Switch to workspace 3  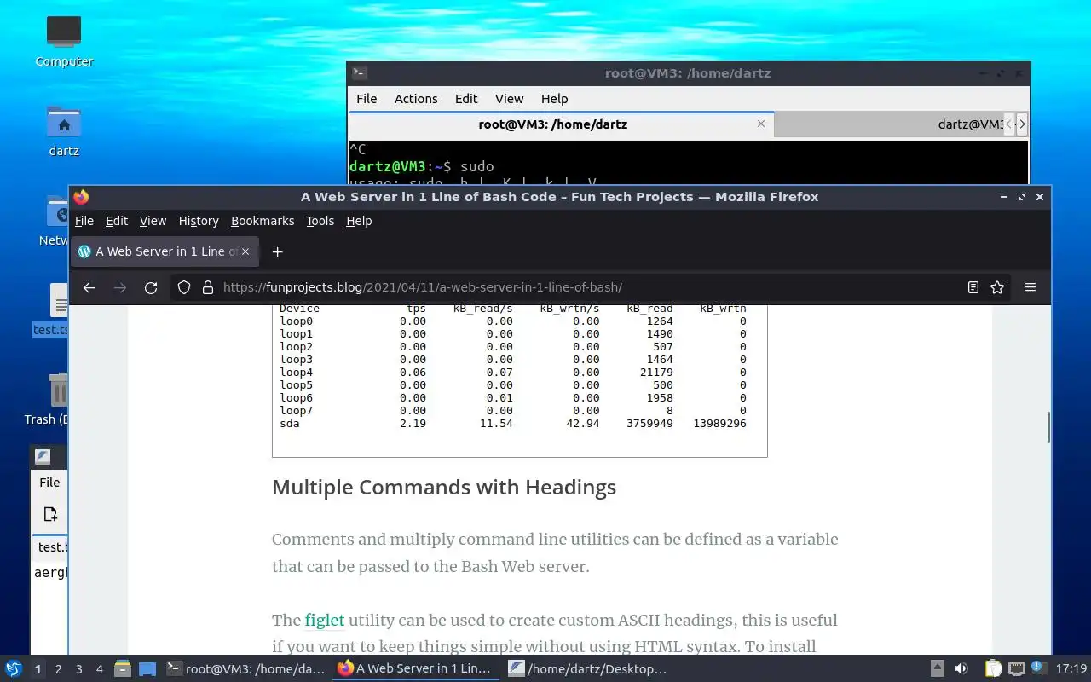78,669
